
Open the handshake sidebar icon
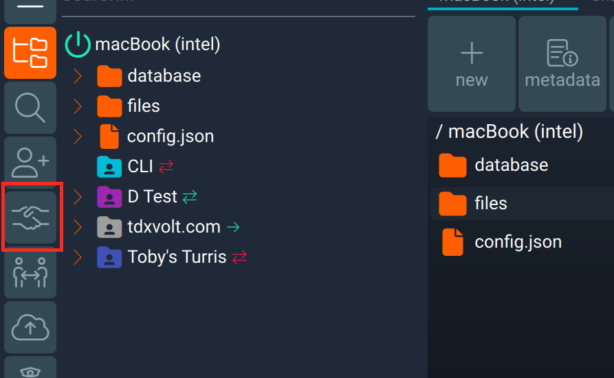(x=30, y=217)
